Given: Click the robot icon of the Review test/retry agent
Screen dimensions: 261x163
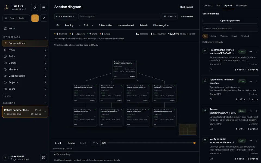Looking at the screenshot, I should click(x=205, y=110).
